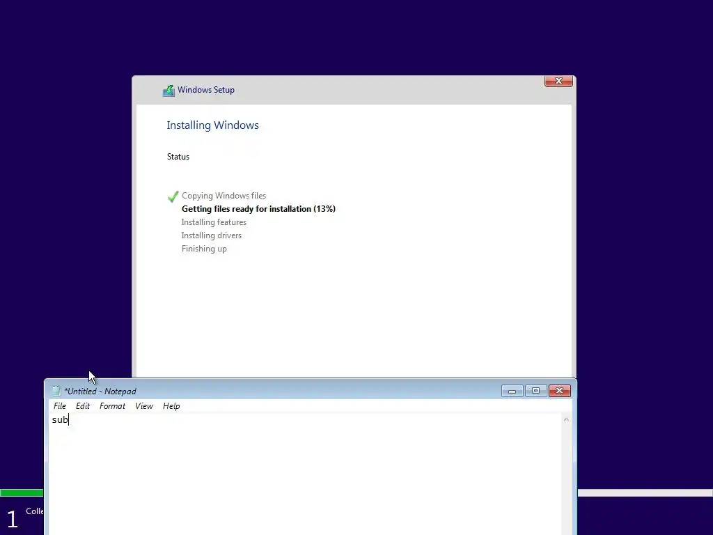
Task: Maximize the Notepad window
Action: [x=535, y=391]
